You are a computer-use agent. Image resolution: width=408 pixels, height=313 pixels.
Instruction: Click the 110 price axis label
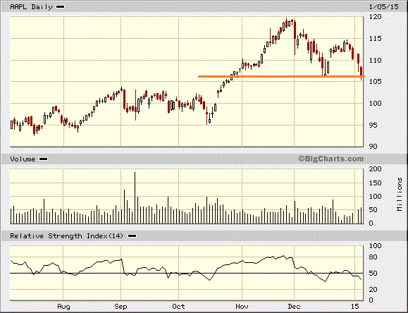click(375, 60)
